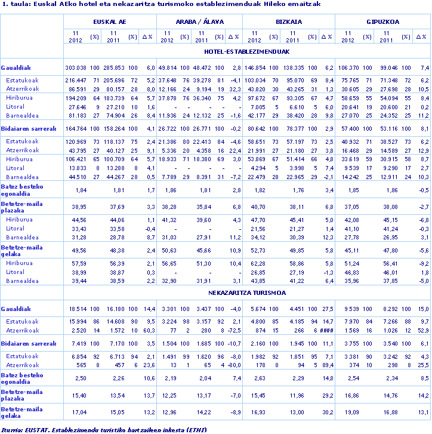Image resolution: width=432 pixels, height=434 pixels.
Task: Select the cell with value 303.038
Action: click(x=76, y=67)
